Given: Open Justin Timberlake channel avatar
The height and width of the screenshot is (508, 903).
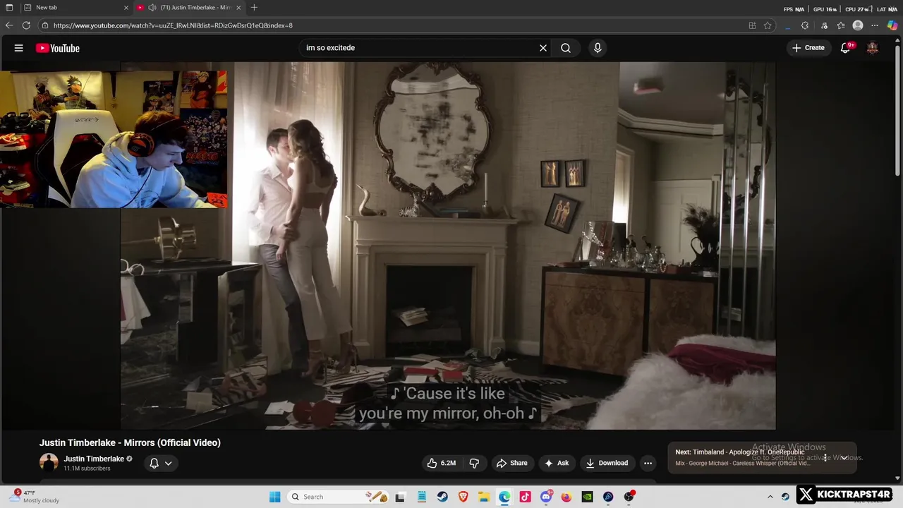Looking at the screenshot, I should pyautogui.click(x=49, y=463).
